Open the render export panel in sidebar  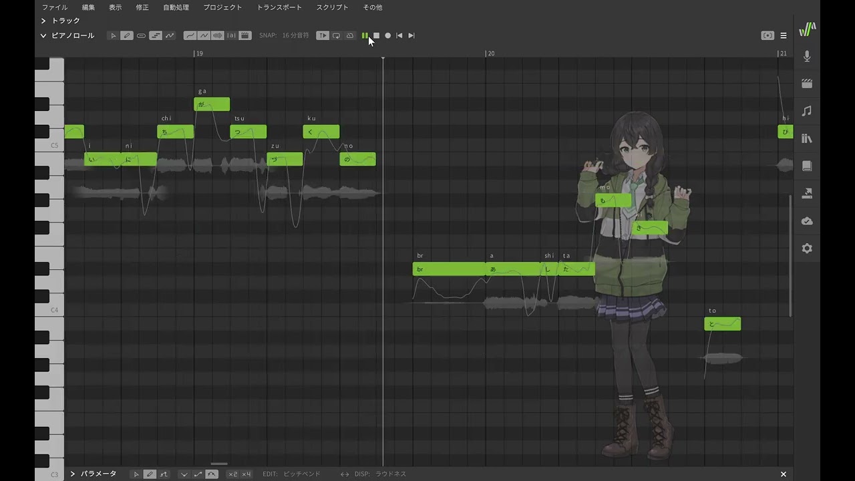point(807,193)
